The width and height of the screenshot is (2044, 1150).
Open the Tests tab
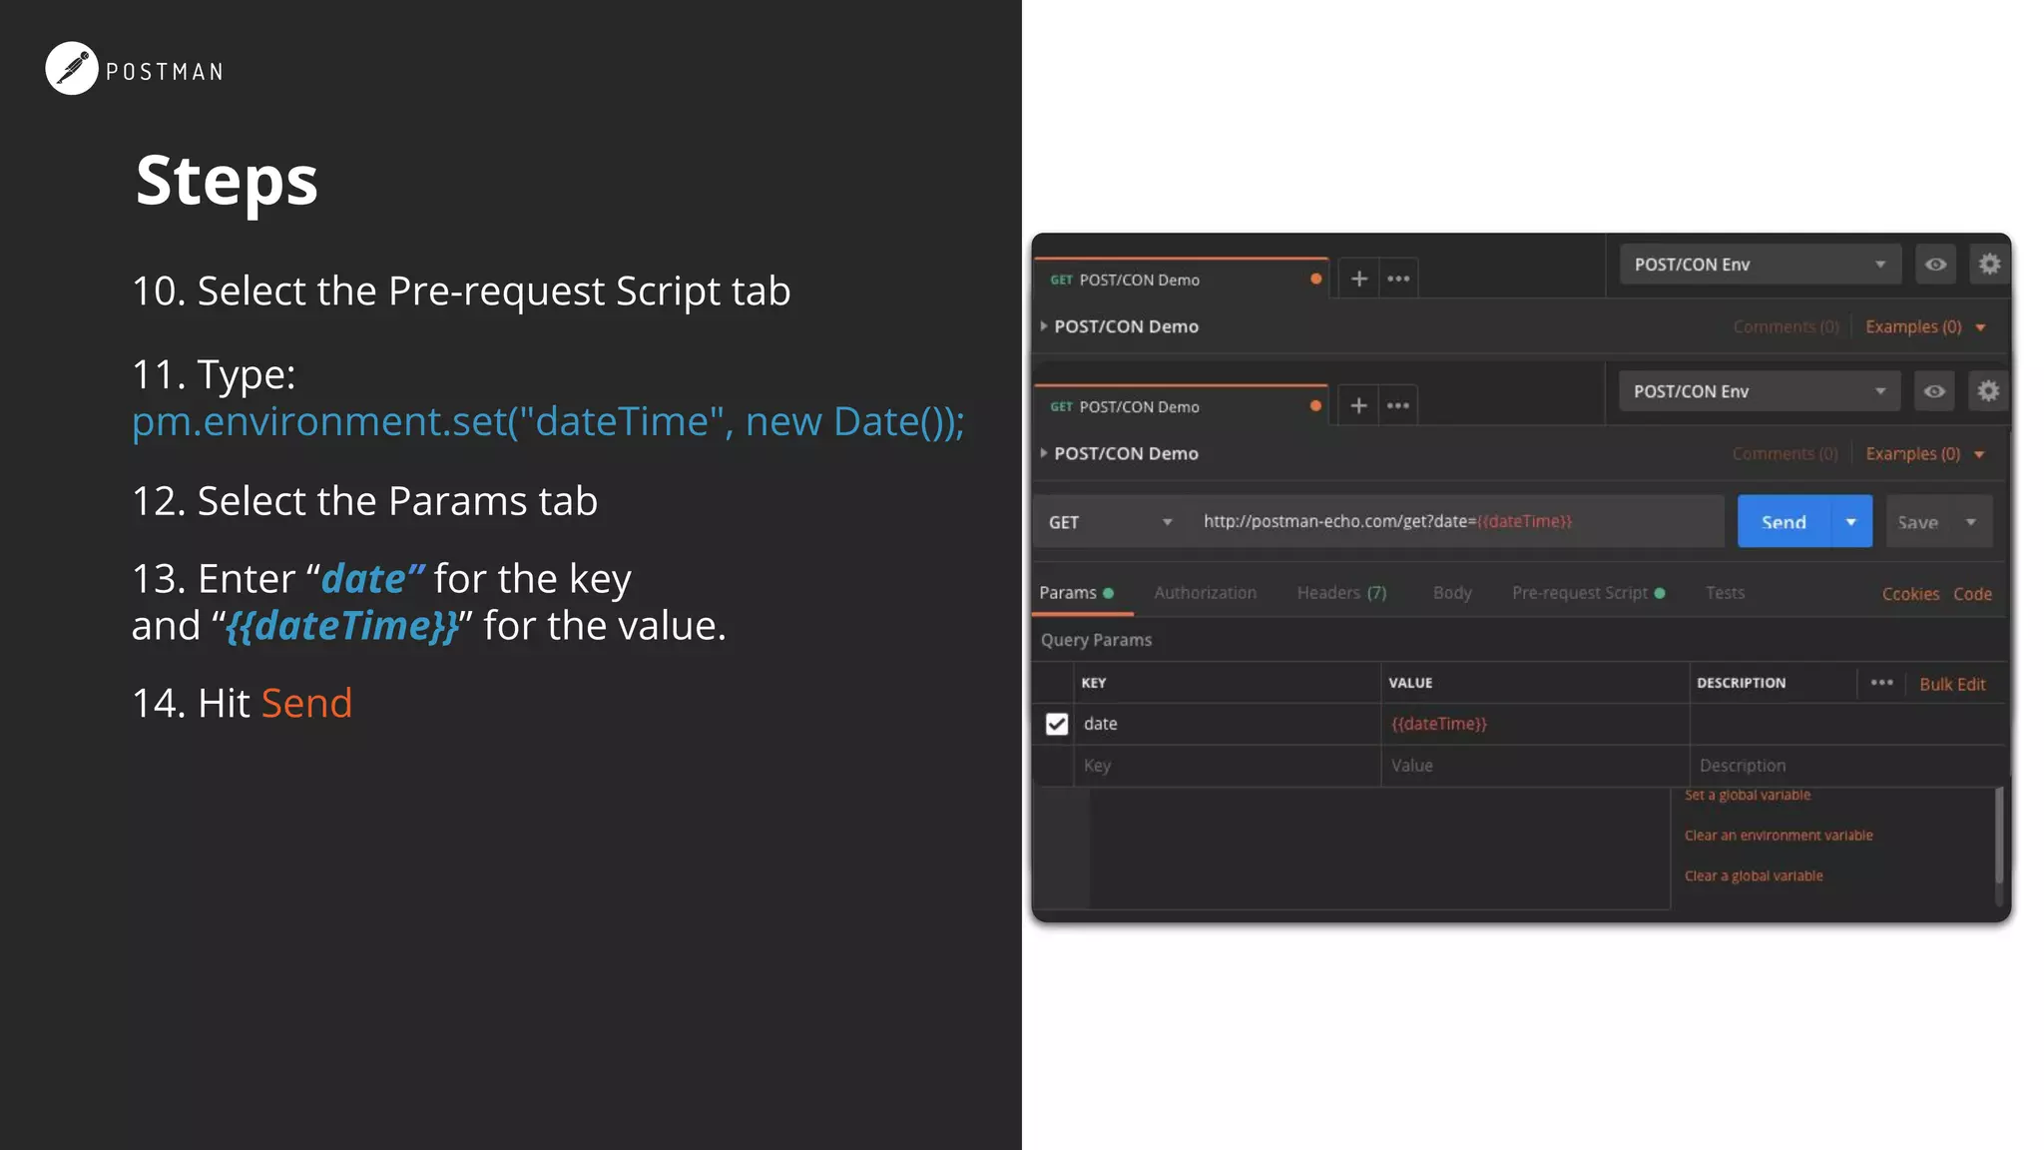tap(1725, 593)
